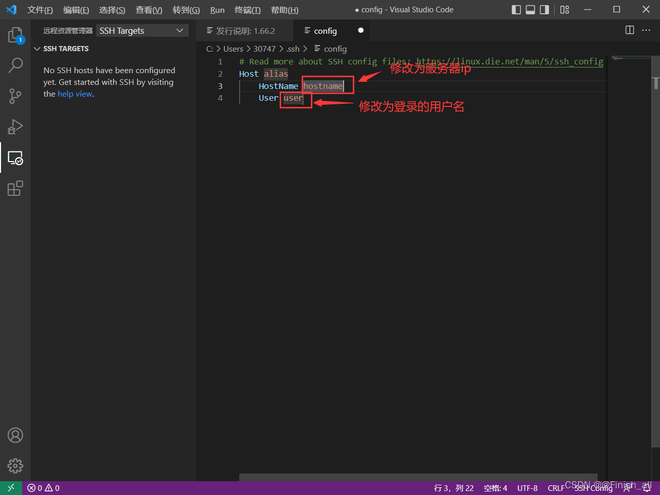This screenshot has width=660, height=495.
Task: Open the editor More Actions ellipsis
Action: [x=646, y=30]
